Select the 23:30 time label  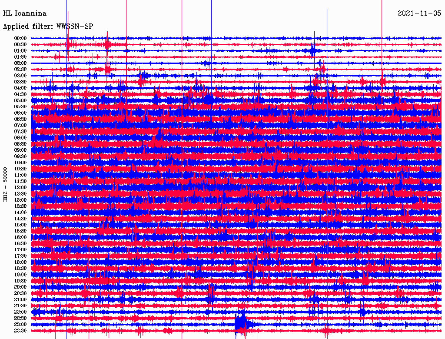tap(20, 331)
